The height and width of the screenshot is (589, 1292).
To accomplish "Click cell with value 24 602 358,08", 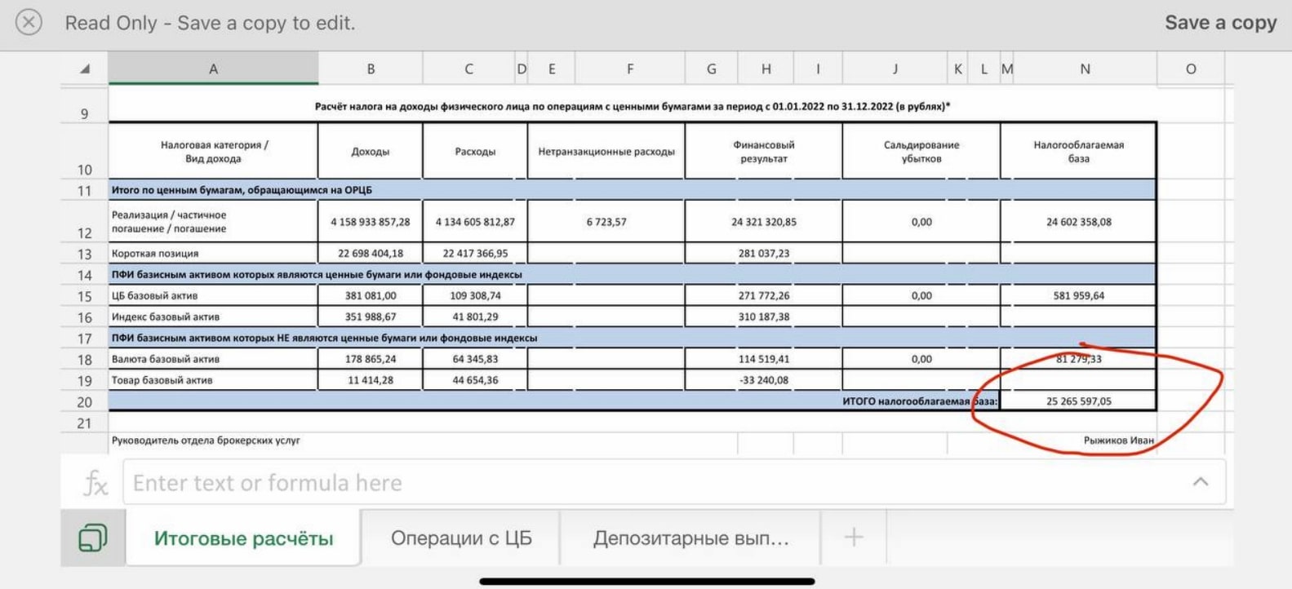I will click(x=1078, y=222).
